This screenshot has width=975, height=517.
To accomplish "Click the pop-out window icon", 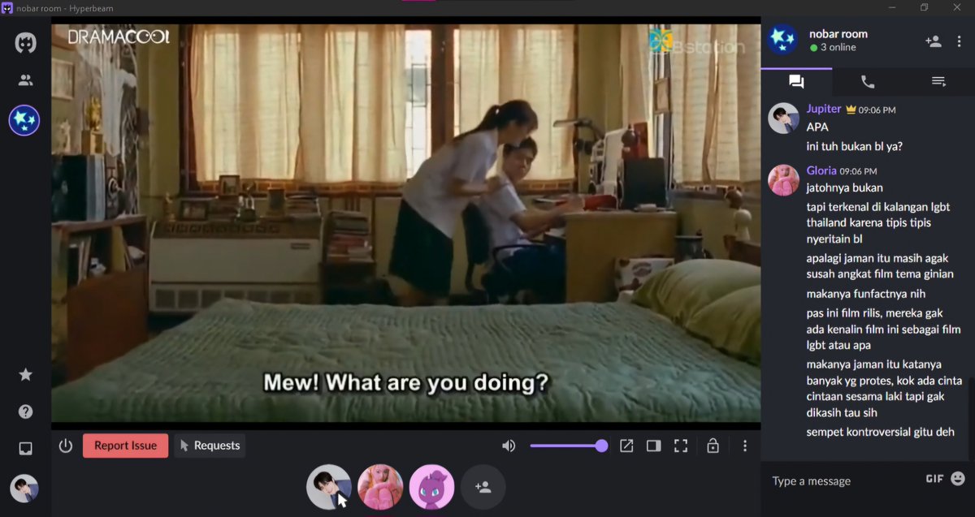I will coord(626,446).
